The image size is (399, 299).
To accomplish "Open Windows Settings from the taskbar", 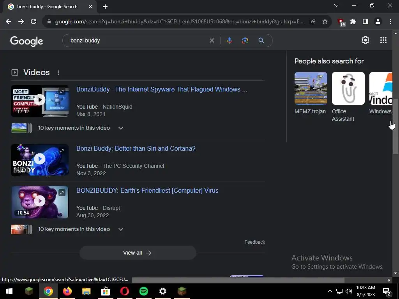I will click(x=163, y=291).
